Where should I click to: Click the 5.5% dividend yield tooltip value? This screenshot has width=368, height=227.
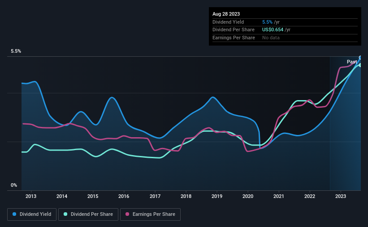[x=267, y=22]
